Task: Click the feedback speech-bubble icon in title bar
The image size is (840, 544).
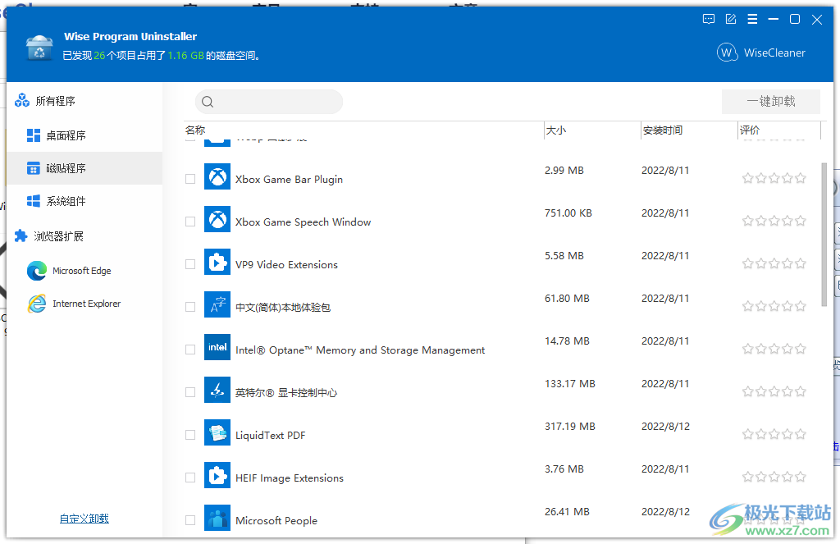Action: [708, 19]
